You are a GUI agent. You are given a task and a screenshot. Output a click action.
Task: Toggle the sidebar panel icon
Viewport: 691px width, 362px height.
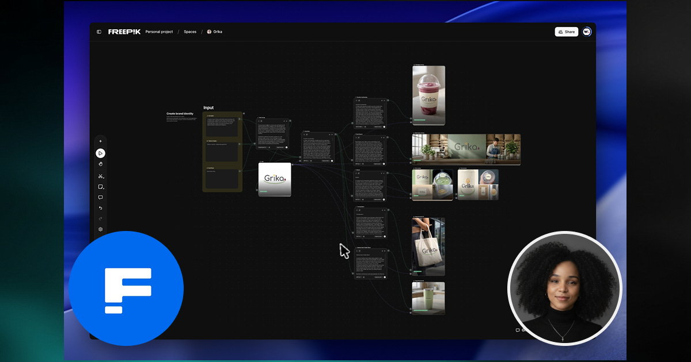tap(99, 32)
